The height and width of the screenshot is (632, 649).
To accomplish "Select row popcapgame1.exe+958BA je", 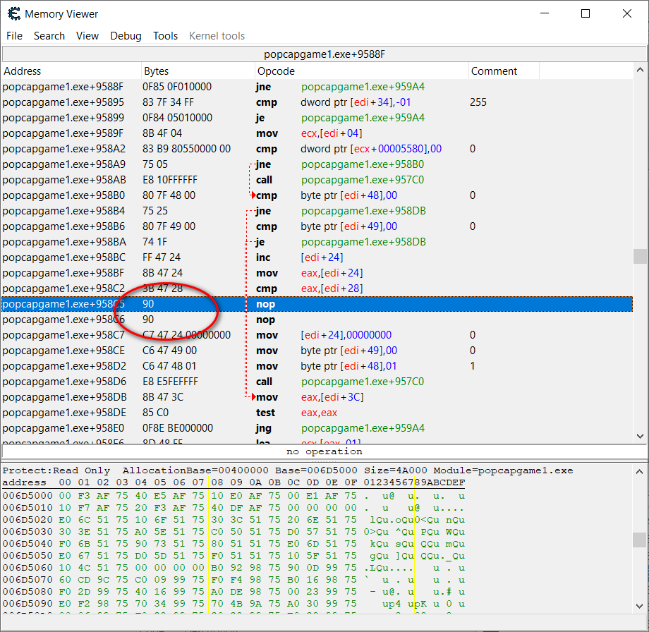I will [317, 242].
